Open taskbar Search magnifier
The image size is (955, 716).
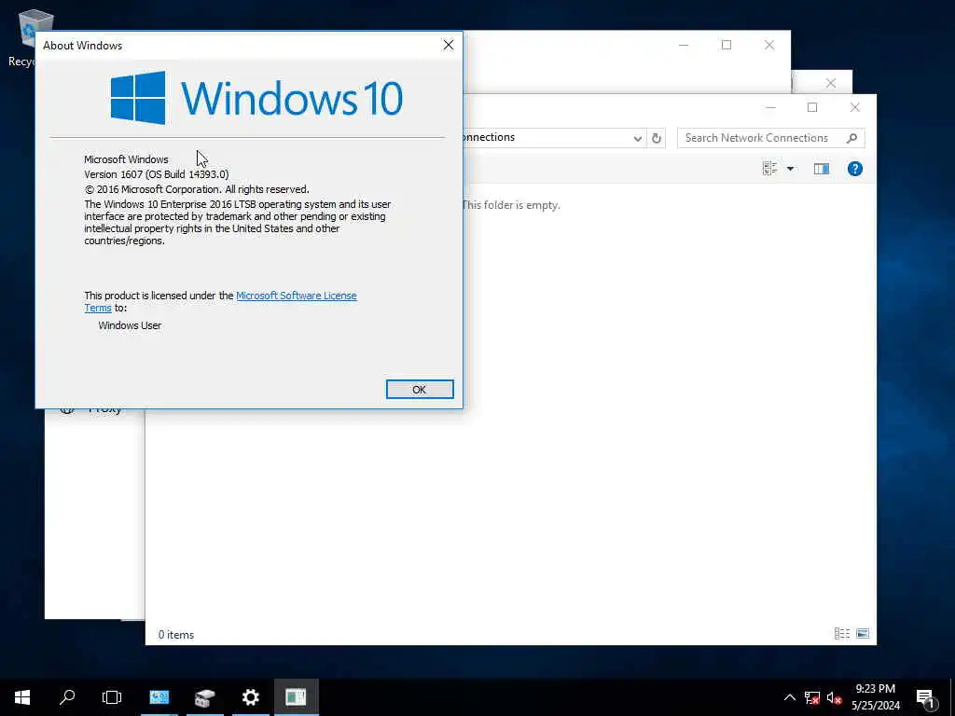tap(67, 697)
